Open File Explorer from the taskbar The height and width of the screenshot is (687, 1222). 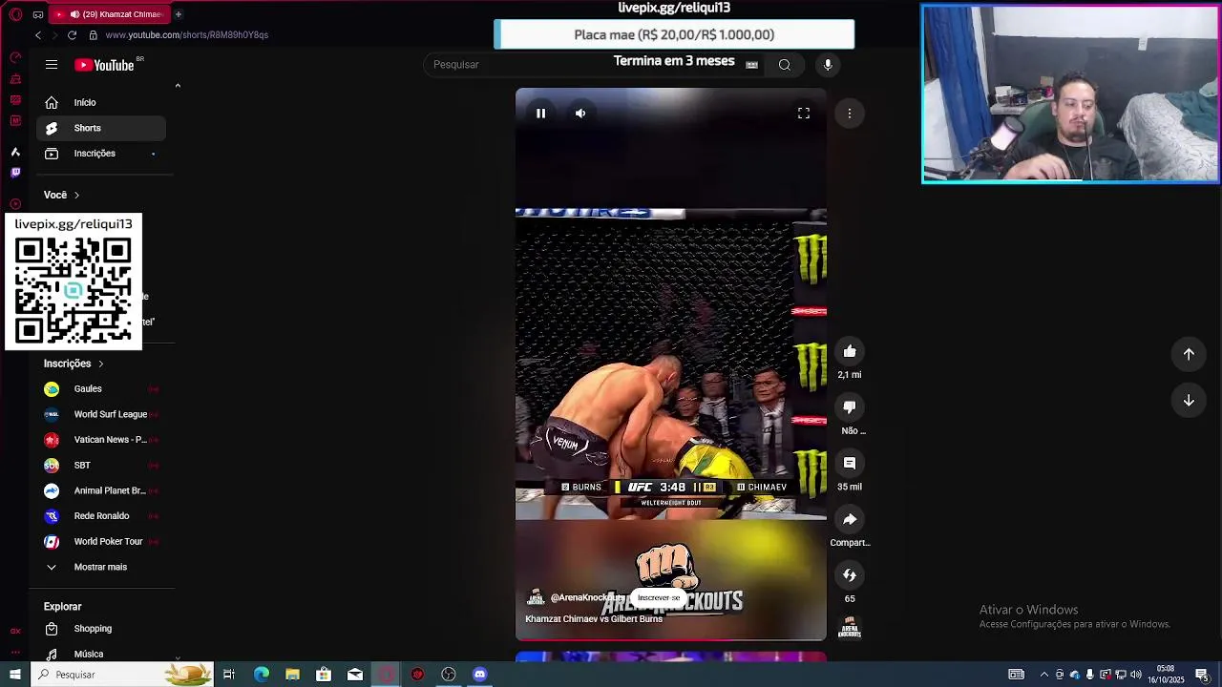click(292, 675)
